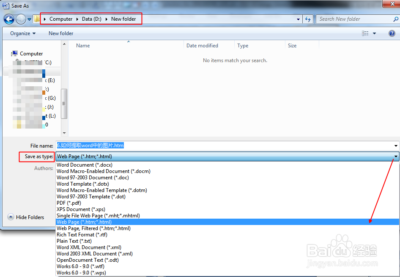Screen dimensions: 400x277
Task: Choose Word 97-2003 Template (*.dot)
Action: [227, 197]
